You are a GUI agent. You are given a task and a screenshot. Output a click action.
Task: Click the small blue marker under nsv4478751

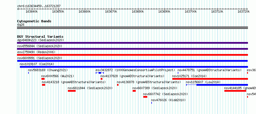point(178,73)
